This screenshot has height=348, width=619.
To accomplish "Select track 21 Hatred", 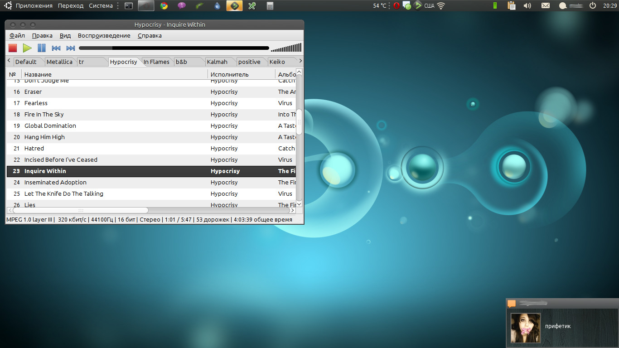I will [151, 148].
